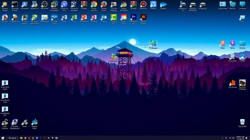This screenshot has height=140, width=250.
Task: Select the Windows 11 (C:) drive icon
Action: coord(183,6)
